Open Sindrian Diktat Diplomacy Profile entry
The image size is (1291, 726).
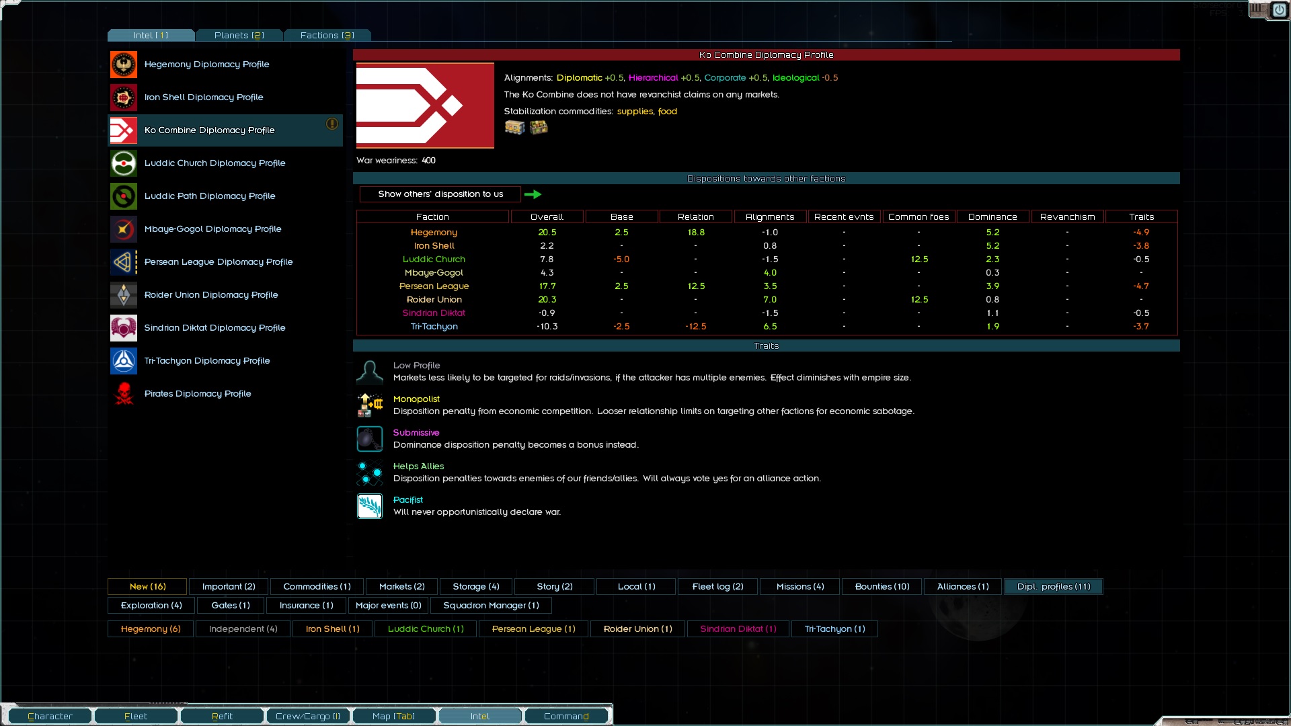[225, 328]
